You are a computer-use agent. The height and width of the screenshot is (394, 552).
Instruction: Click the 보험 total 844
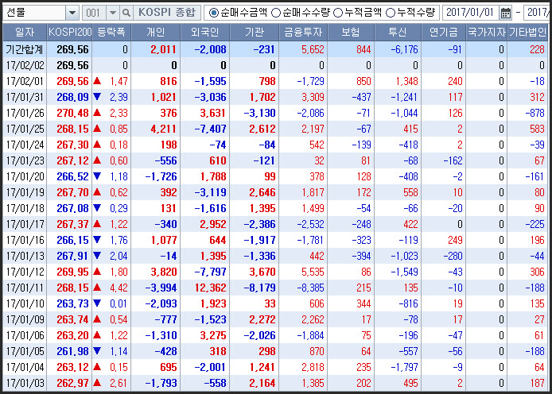coord(363,49)
